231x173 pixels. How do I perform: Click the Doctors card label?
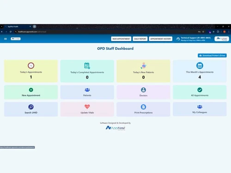[x=143, y=95]
